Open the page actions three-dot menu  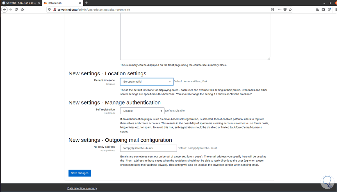pos(279,10)
